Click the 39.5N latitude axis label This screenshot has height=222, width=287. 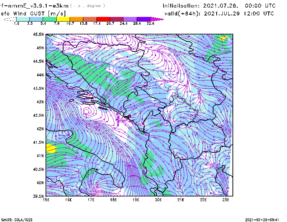(x=38, y=196)
